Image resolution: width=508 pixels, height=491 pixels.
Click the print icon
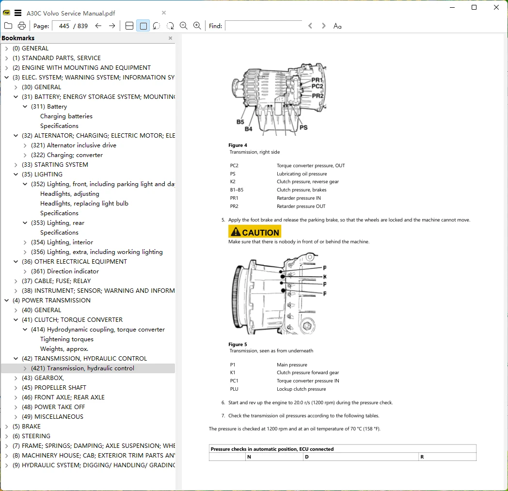click(22, 26)
